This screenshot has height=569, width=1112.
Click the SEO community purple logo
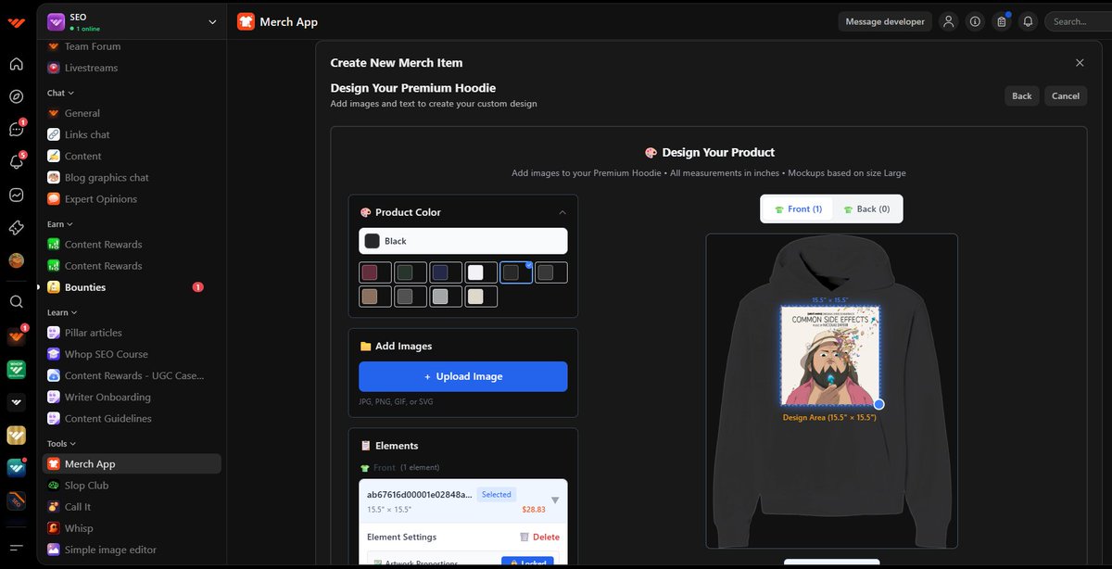click(56, 21)
